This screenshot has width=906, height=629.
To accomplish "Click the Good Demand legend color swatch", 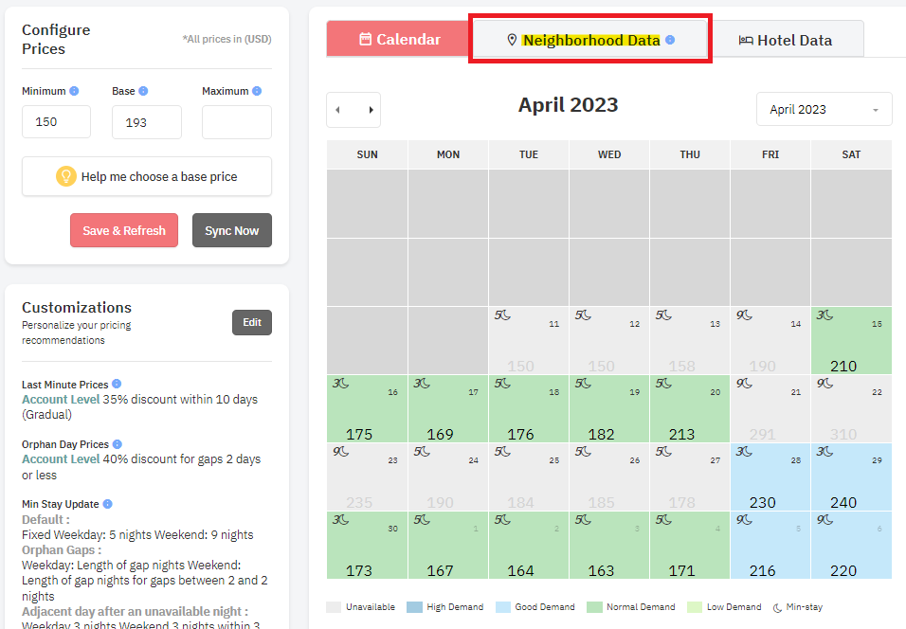I will point(503,607).
